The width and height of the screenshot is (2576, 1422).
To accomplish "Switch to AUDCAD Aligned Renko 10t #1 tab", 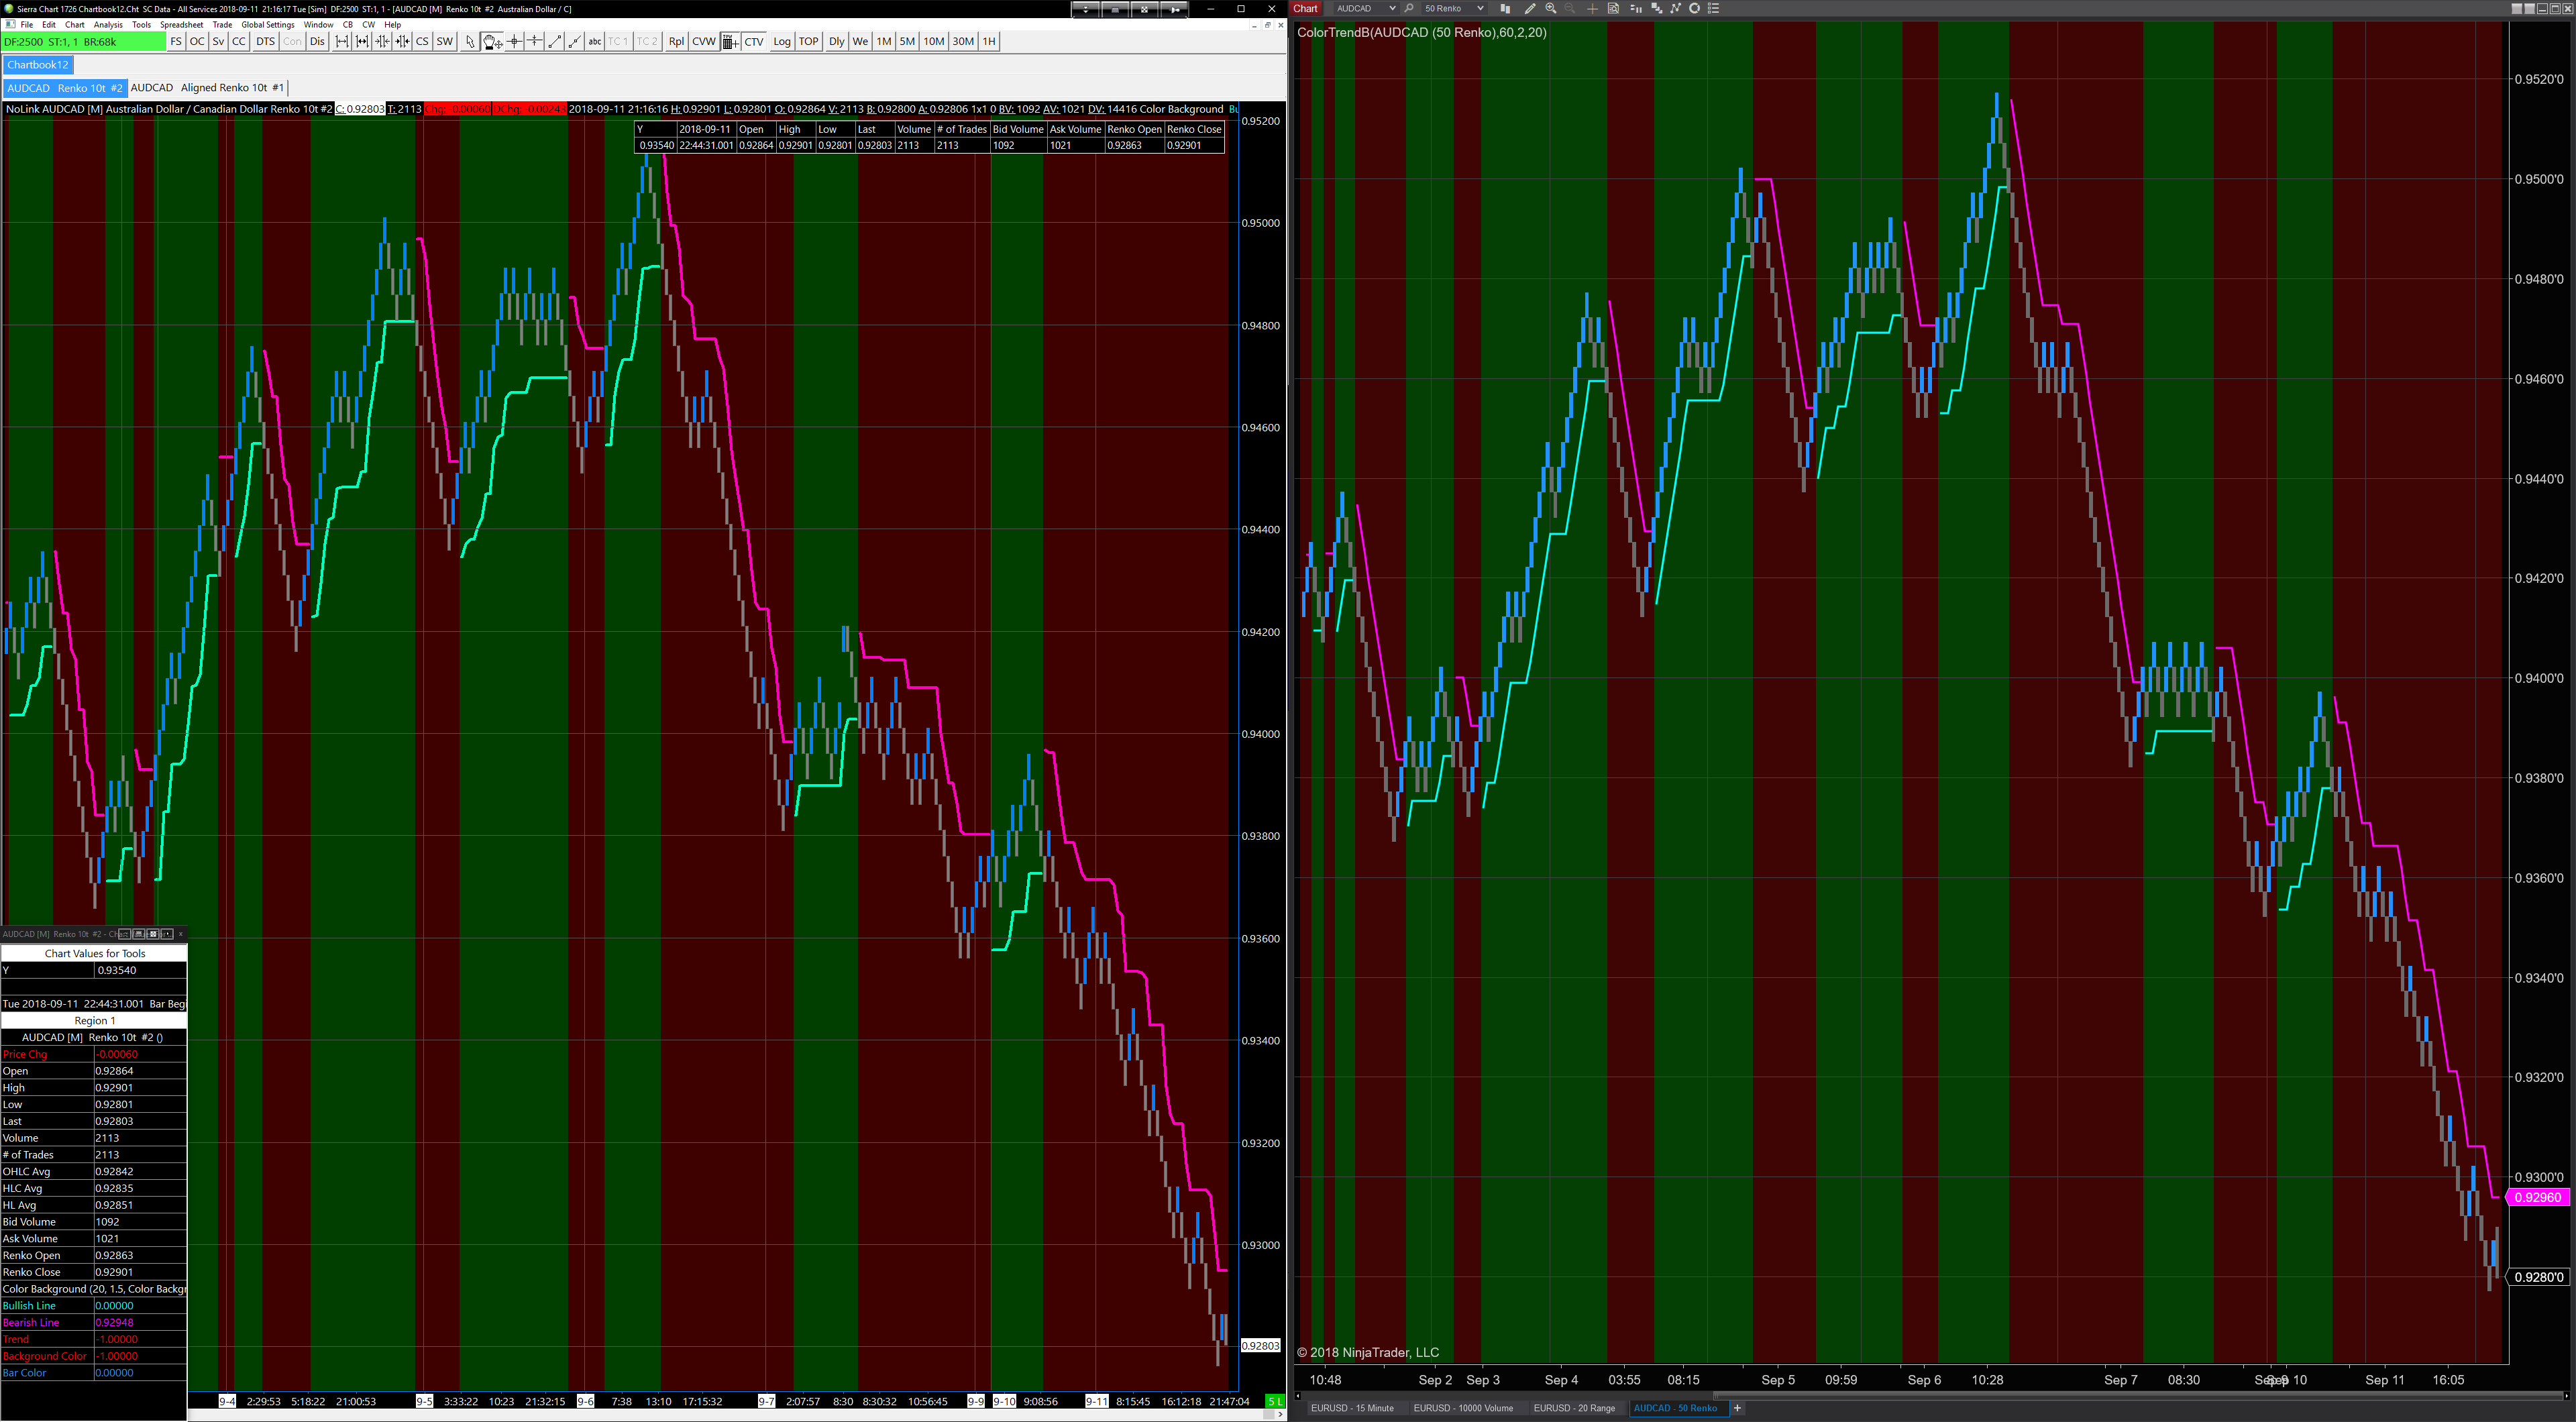I will tap(207, 88).
